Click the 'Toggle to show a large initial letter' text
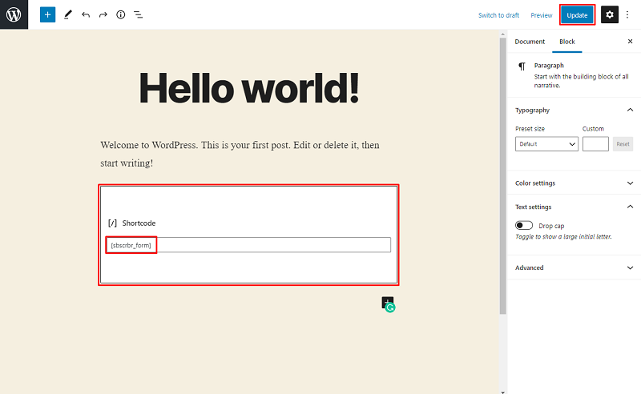Viewport: 641px width, 394px height. coord(563,237)
